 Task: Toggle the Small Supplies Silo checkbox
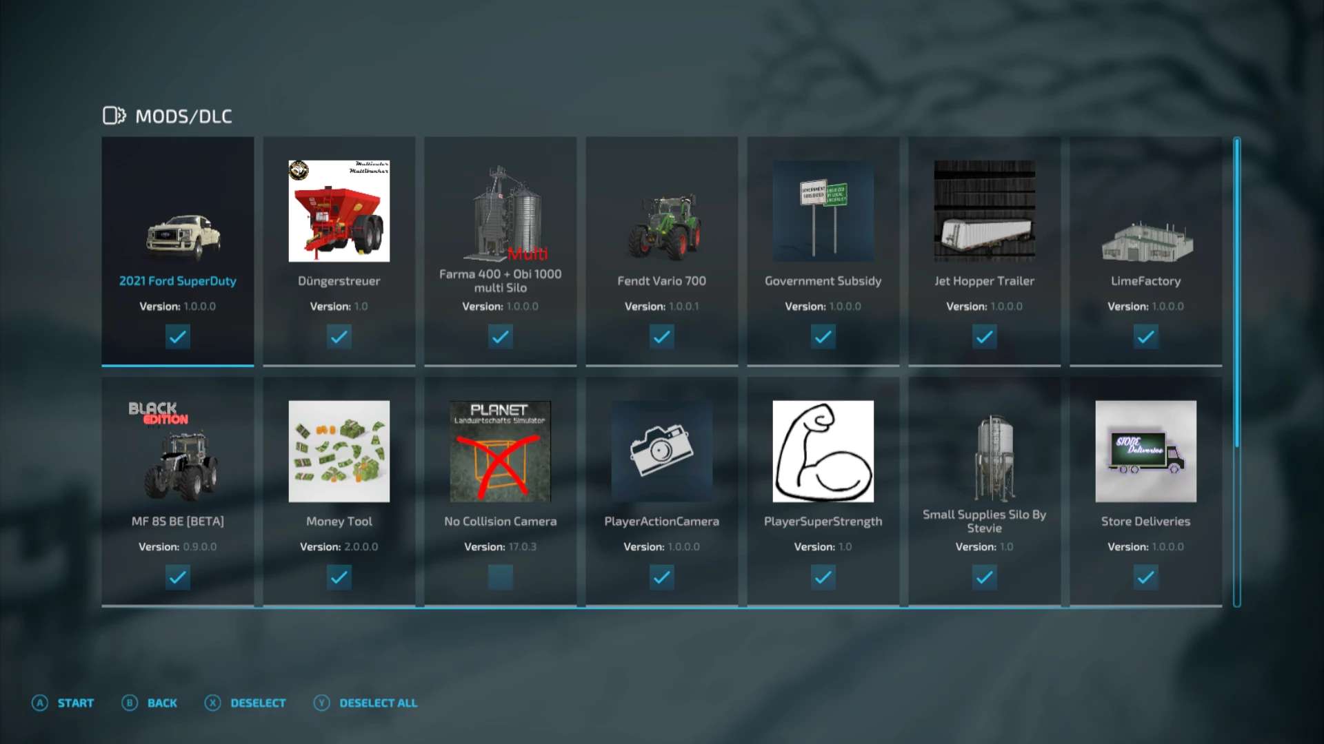(x=984, y=577)
